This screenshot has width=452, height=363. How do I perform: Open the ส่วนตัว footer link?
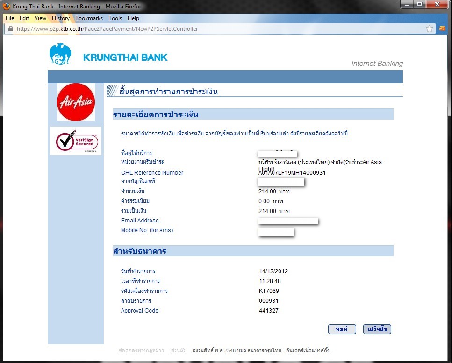[178, 350]
